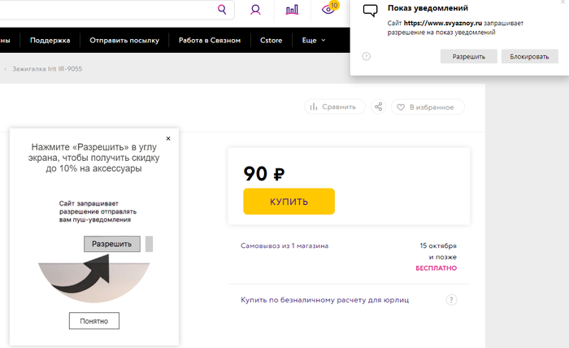Open the Cstore menu item
This screenshot has height=348, width=569.
tap(271, 40)
